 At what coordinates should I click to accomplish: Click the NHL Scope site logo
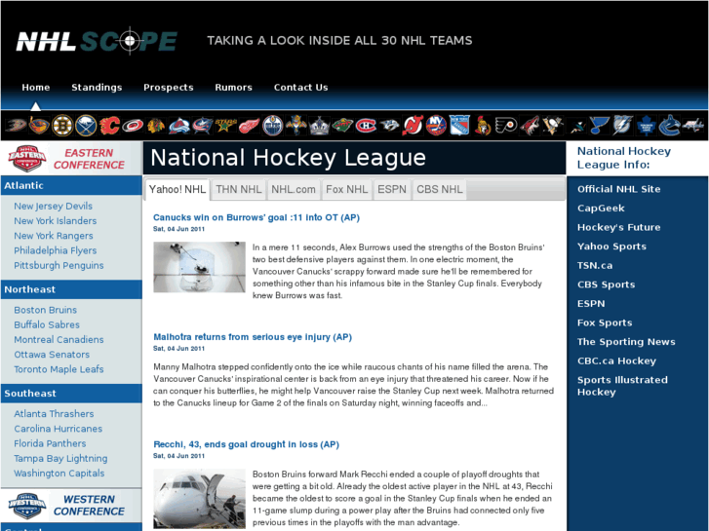(x=97, y=41)
